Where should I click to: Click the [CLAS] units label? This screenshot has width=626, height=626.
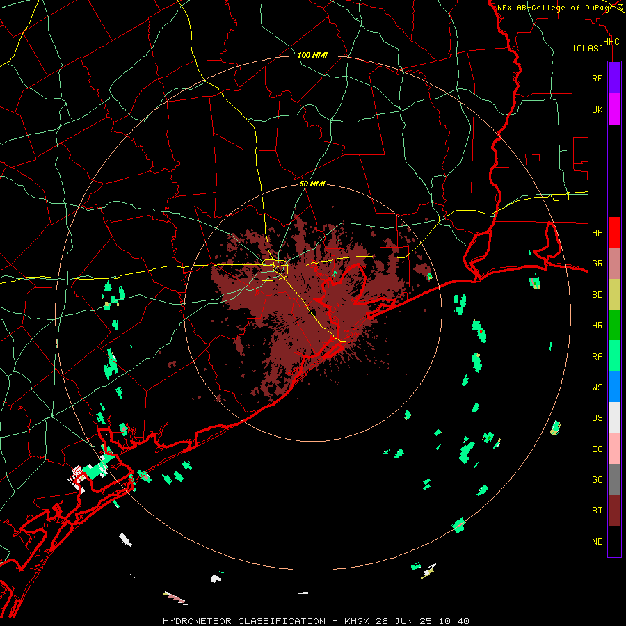588,48
